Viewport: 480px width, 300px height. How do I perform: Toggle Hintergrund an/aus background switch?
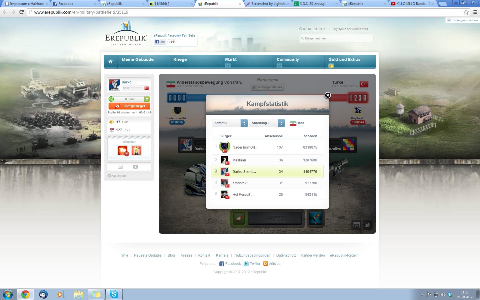[x=463, y=20]
